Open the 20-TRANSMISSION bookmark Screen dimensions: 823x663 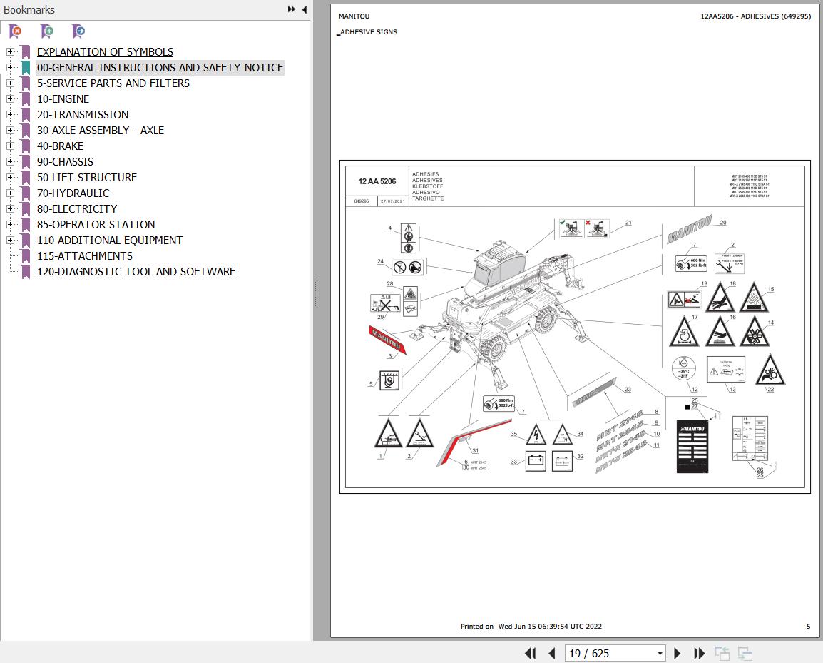pyautogui.click(x=83, y=115)
